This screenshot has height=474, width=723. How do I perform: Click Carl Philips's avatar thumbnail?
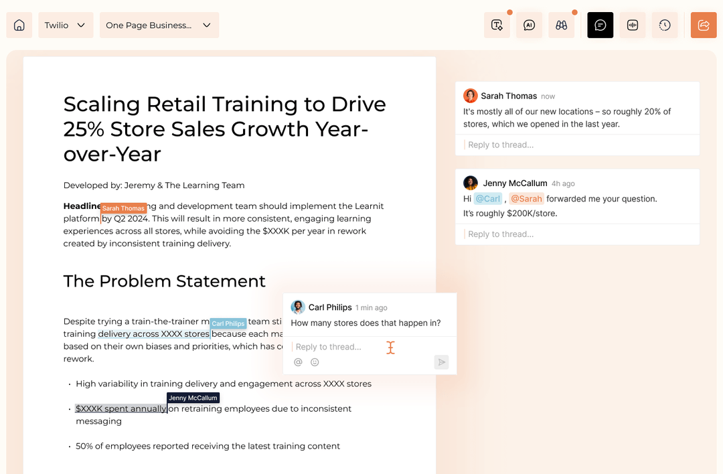[297, 307]
